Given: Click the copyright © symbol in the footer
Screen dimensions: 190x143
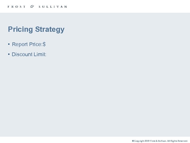Looking at the screenshot, I should [x=133, y=141].
